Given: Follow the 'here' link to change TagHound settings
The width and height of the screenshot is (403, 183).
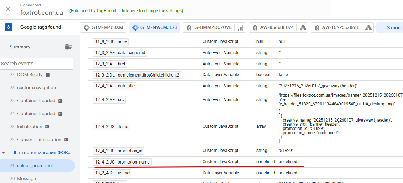Looking at the screenshot, I should (x=133, y=11).
